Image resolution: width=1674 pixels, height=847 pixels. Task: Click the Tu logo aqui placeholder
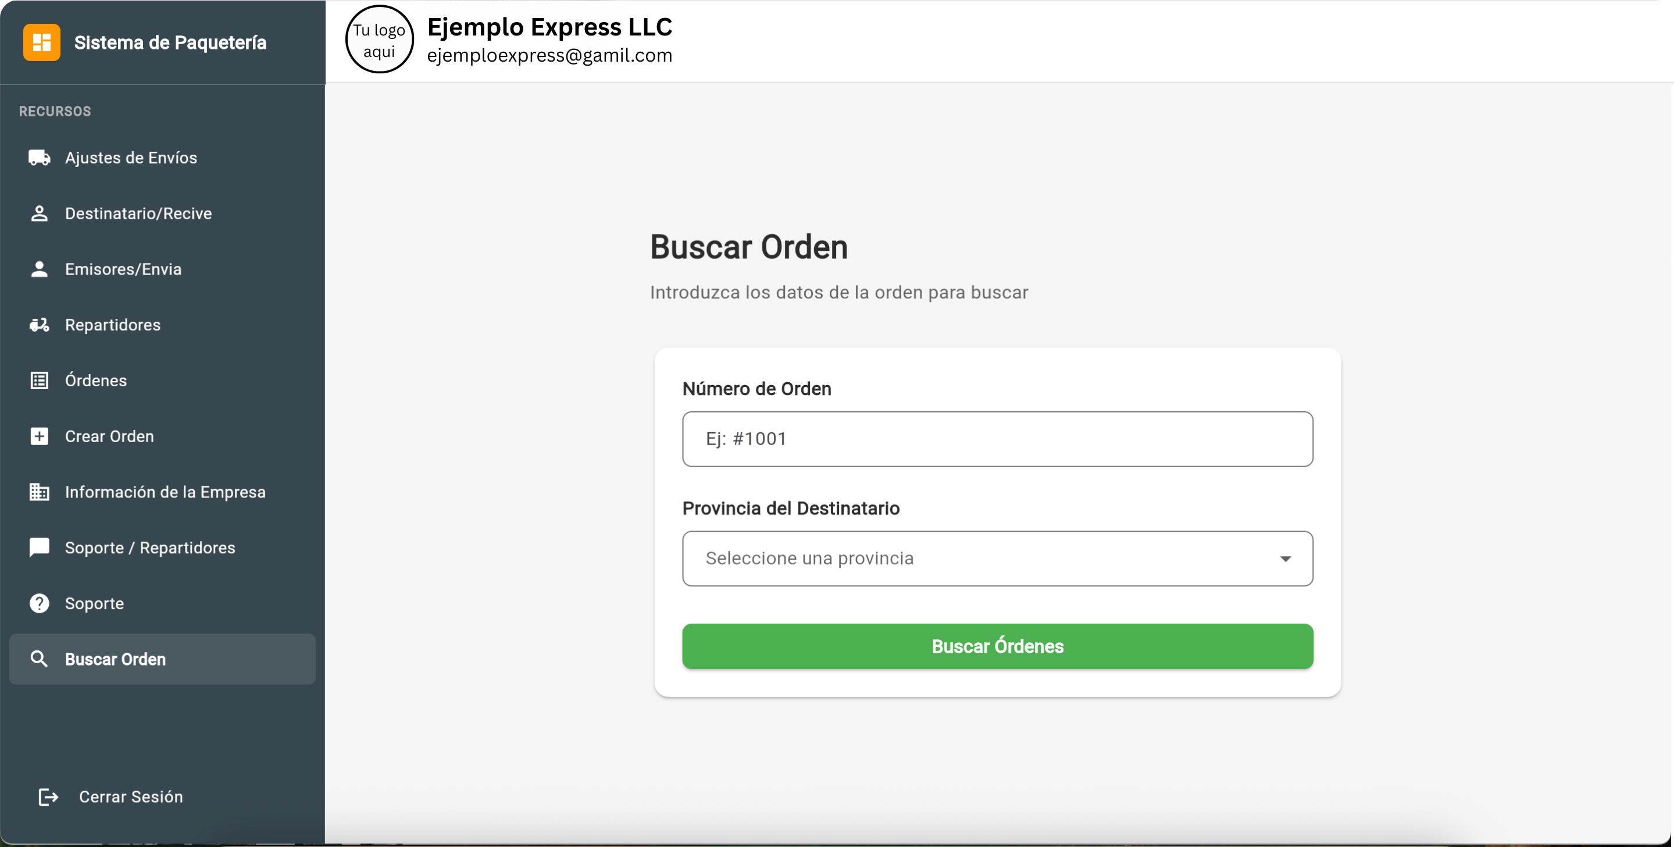(380, 40)
